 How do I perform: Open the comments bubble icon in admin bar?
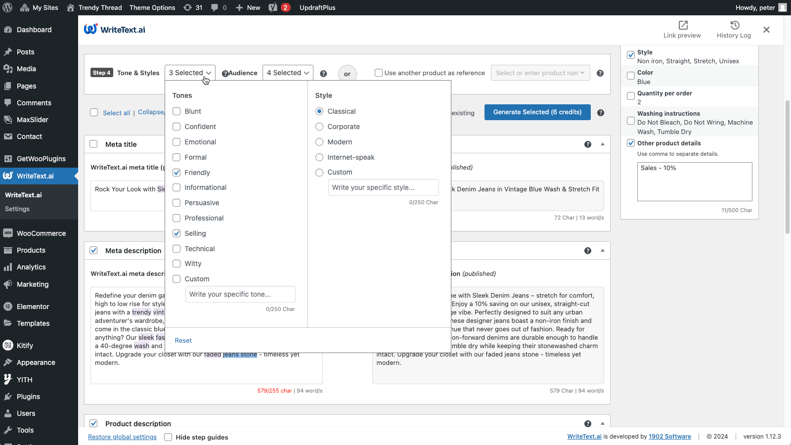coord(215,7)
